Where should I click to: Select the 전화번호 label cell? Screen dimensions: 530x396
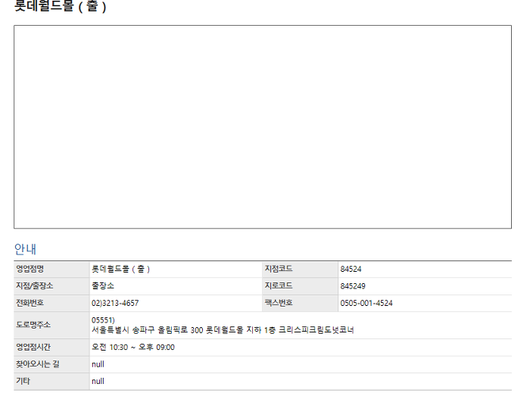51,303
